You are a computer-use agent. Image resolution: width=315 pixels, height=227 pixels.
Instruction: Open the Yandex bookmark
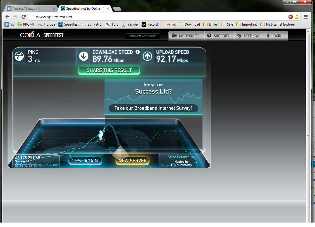click(130, 24)
